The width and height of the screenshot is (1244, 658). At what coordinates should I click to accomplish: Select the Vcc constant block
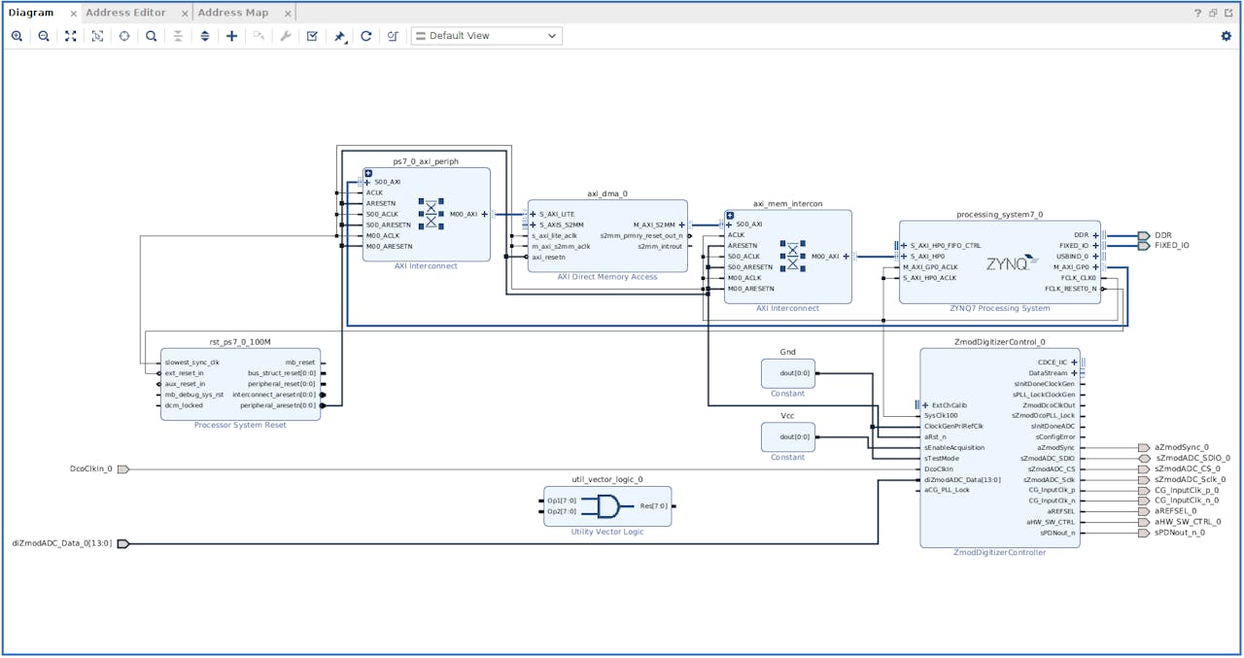[x=787, y=436]
